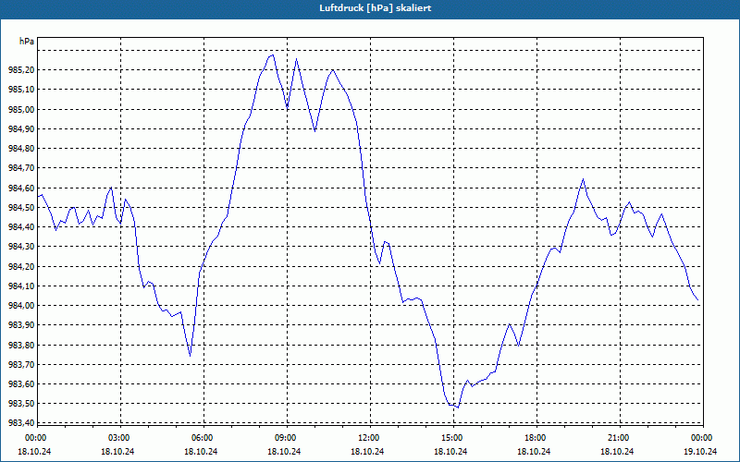Select the 12:00 x-axis label
Screen dimensions: 740x462
[369, 438]
